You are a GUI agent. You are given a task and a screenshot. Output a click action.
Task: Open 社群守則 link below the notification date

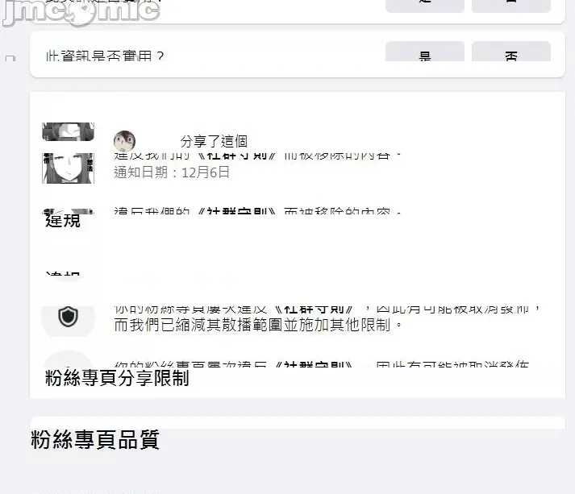click(237, 211)
